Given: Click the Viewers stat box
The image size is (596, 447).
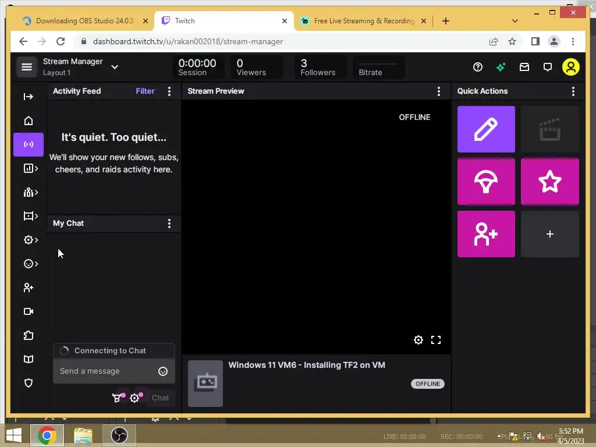Looking at the screenshot, I should click(256, 68).
